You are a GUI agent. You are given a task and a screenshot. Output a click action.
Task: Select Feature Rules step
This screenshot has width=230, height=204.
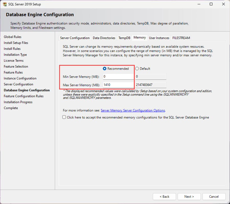13,72
